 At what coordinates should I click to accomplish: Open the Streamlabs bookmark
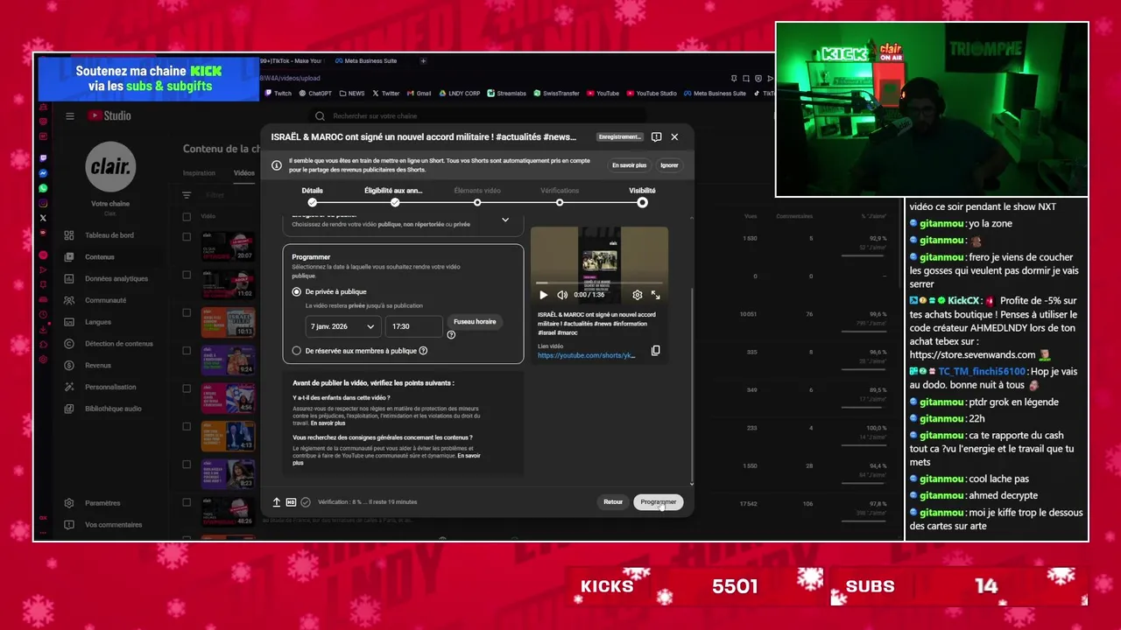pos(506,93)
